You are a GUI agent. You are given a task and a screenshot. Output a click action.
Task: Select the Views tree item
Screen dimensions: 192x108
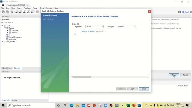[11, 35]
